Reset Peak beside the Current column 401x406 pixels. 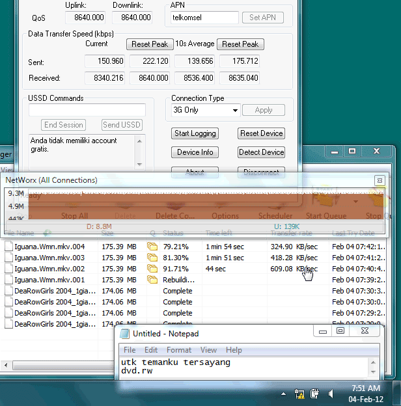[x=150, y=44]
